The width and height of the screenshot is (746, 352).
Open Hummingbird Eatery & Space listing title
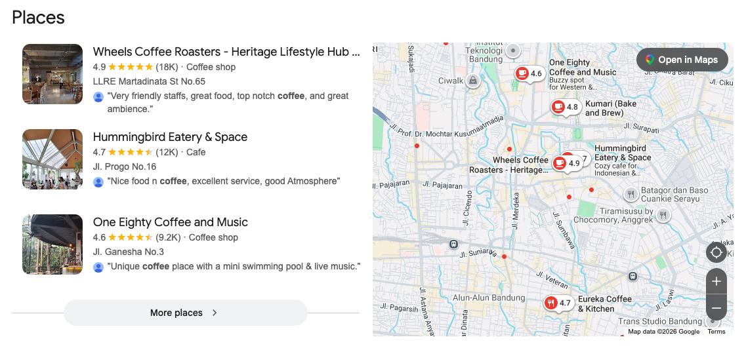(x=171, y=137)
